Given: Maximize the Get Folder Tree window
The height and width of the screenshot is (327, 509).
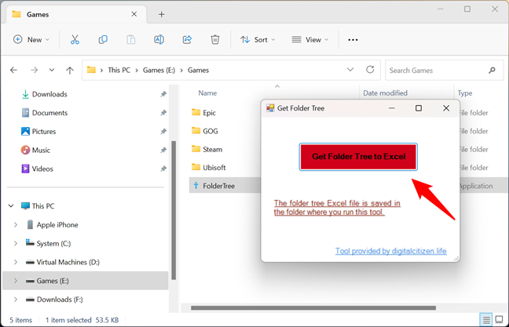Looking at the screenshot, I should pos(419,108).
